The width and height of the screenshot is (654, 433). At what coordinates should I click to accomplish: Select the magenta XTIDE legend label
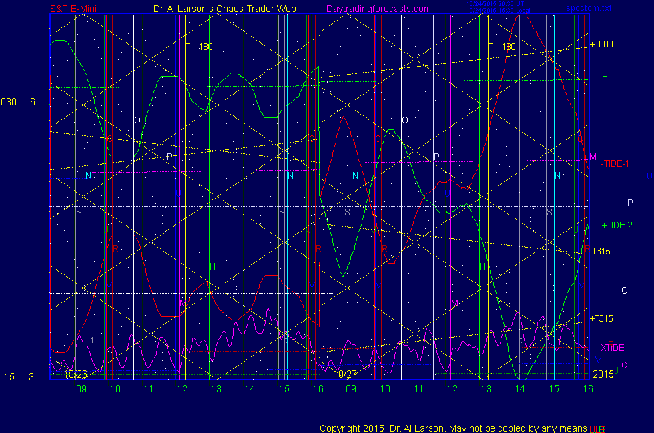tap(612, 348)
